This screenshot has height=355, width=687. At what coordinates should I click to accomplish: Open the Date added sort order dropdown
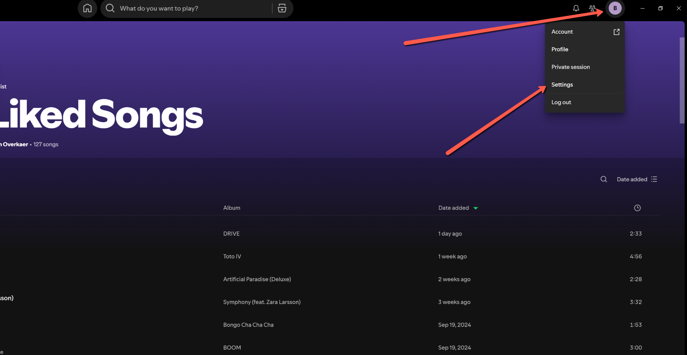coord(637,179)
